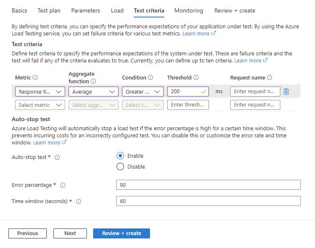The height and width of the screenshot is (248, 315).
Task: Click info icon next to Auto-stop test
Action: [57, 157]
